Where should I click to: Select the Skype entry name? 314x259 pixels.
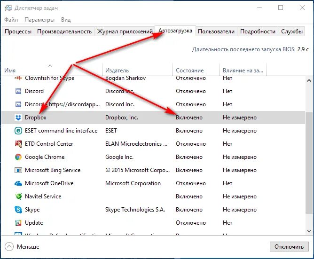32,210
